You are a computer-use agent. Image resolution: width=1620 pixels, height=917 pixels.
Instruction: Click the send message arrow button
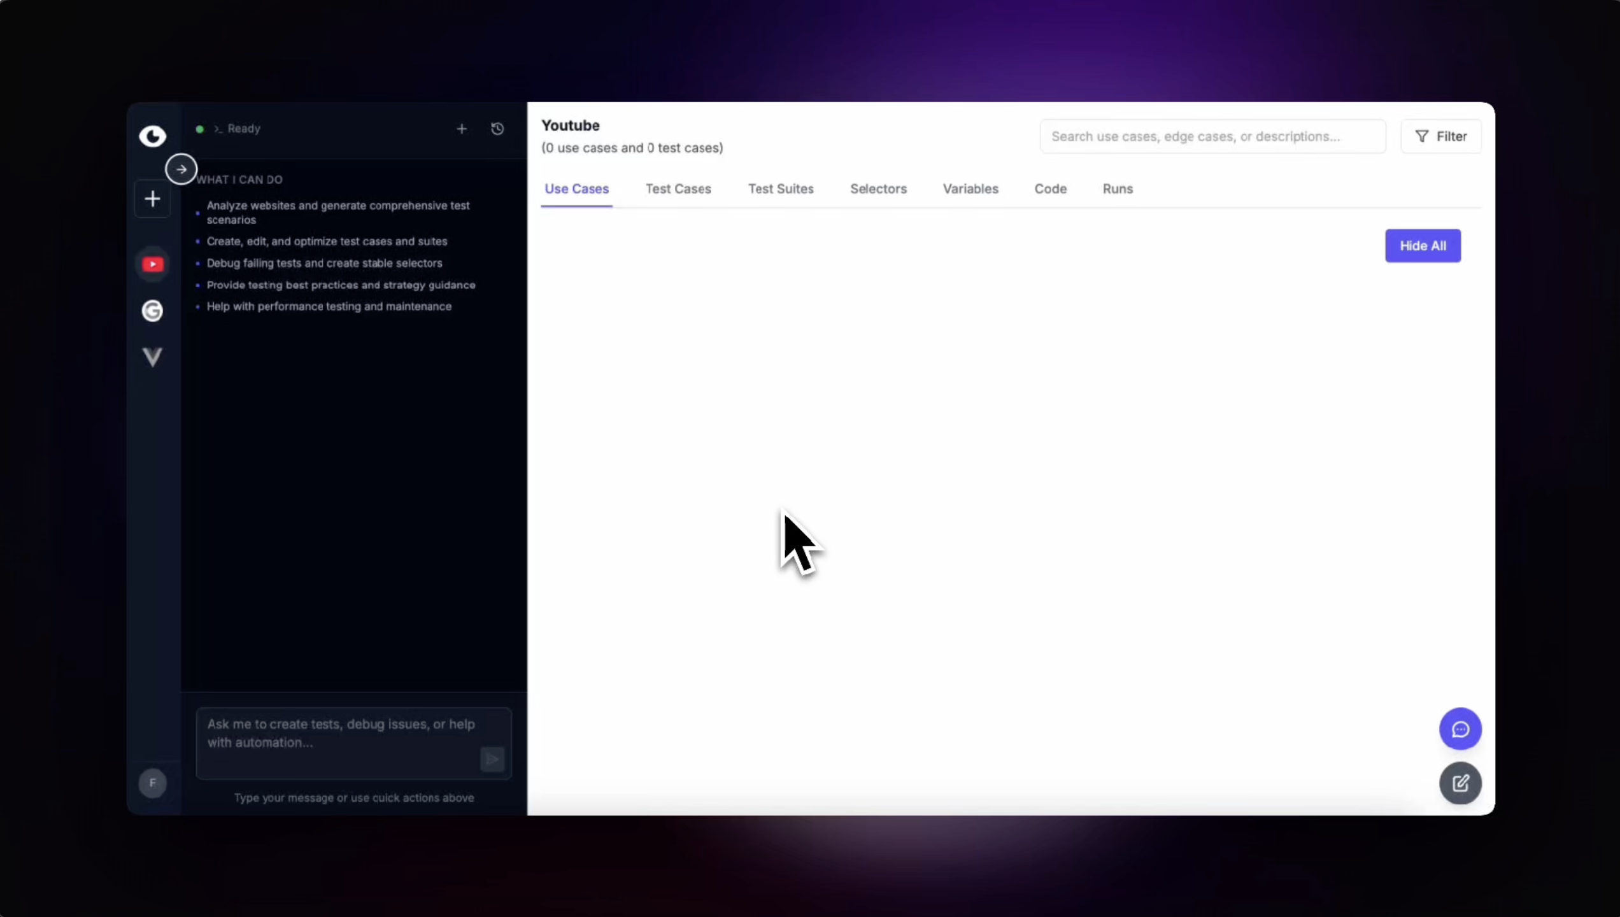(x=492, y=759)
